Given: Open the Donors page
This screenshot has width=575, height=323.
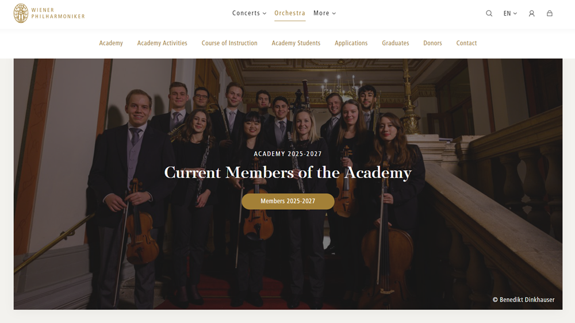Looking at the screenshot, I should tap(432, 43).
